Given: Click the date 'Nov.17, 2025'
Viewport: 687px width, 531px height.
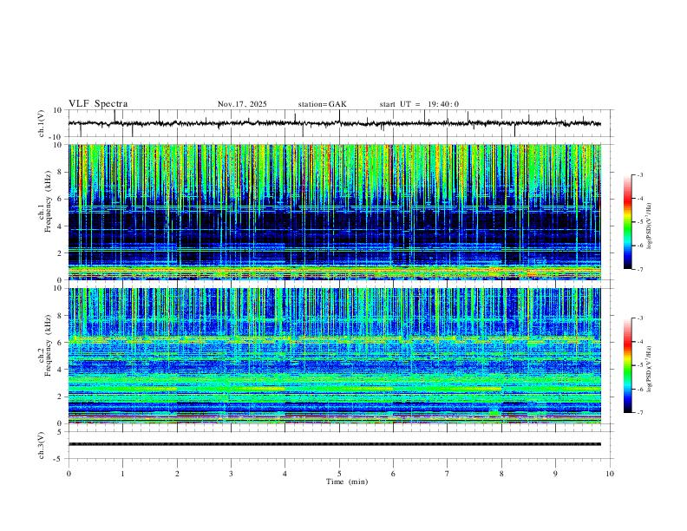Looking at the screenshot, I should pyautogui.click(x=242, y=104).
